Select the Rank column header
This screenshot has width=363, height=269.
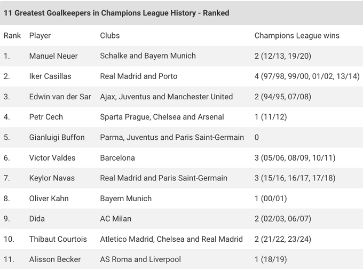[12, 36]
